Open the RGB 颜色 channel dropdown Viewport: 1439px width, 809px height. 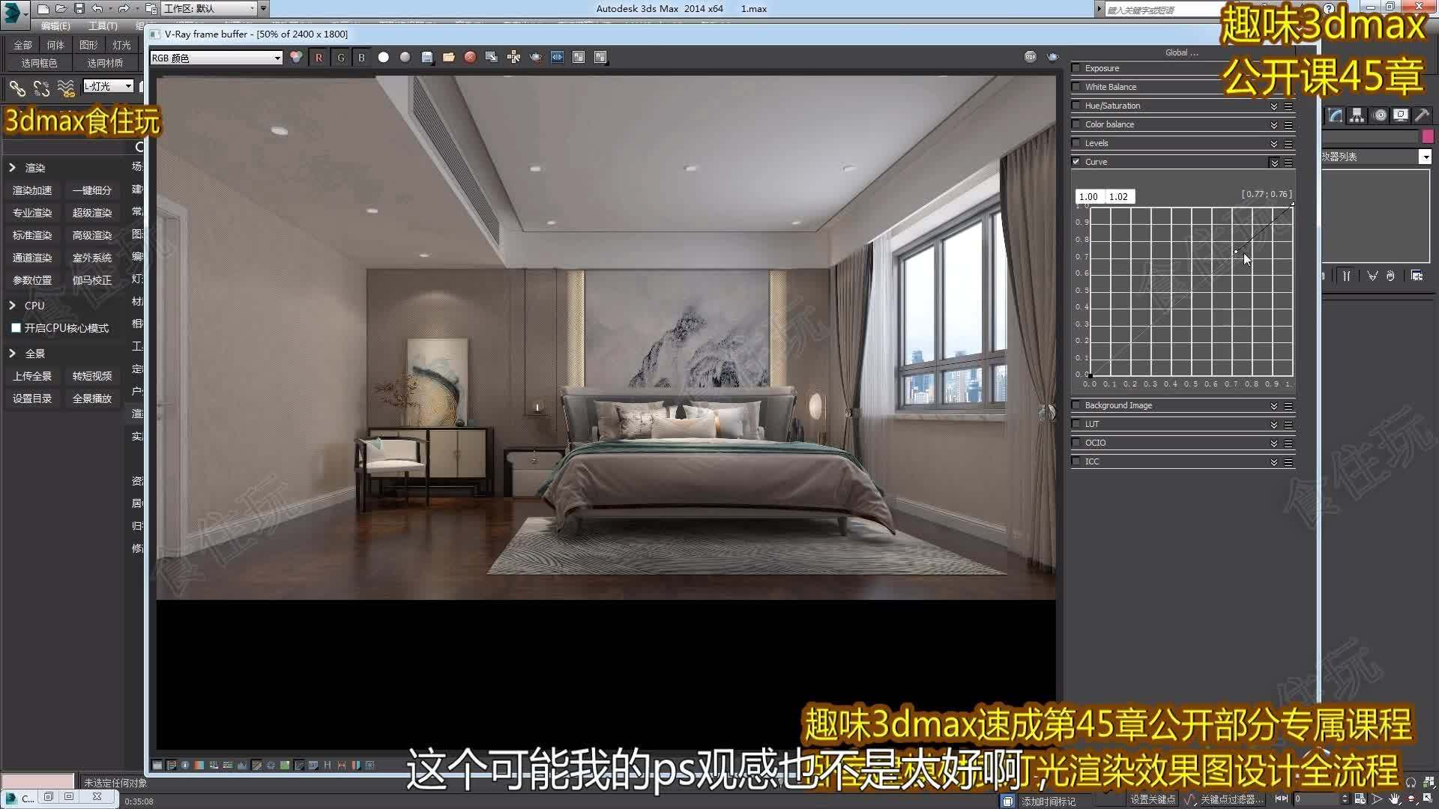pos(216,58)
